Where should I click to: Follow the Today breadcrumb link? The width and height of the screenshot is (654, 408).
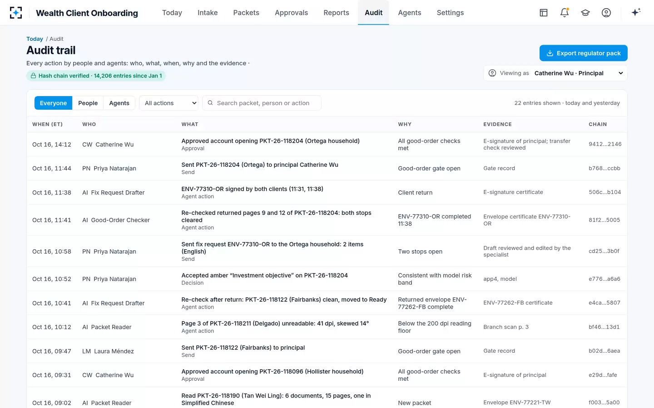tap(35, 39)
